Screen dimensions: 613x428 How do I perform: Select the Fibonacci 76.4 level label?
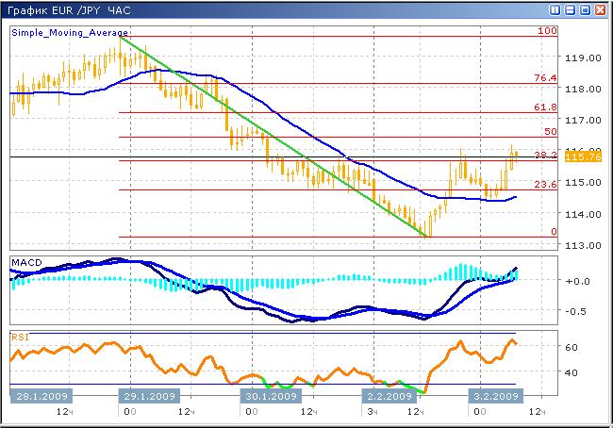click(544, 78)
